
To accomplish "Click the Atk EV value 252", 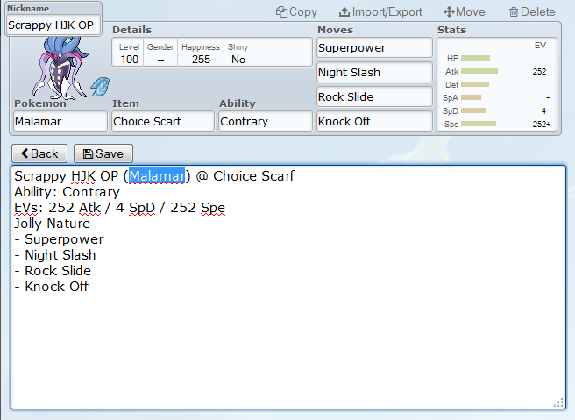I will point(539,72).
